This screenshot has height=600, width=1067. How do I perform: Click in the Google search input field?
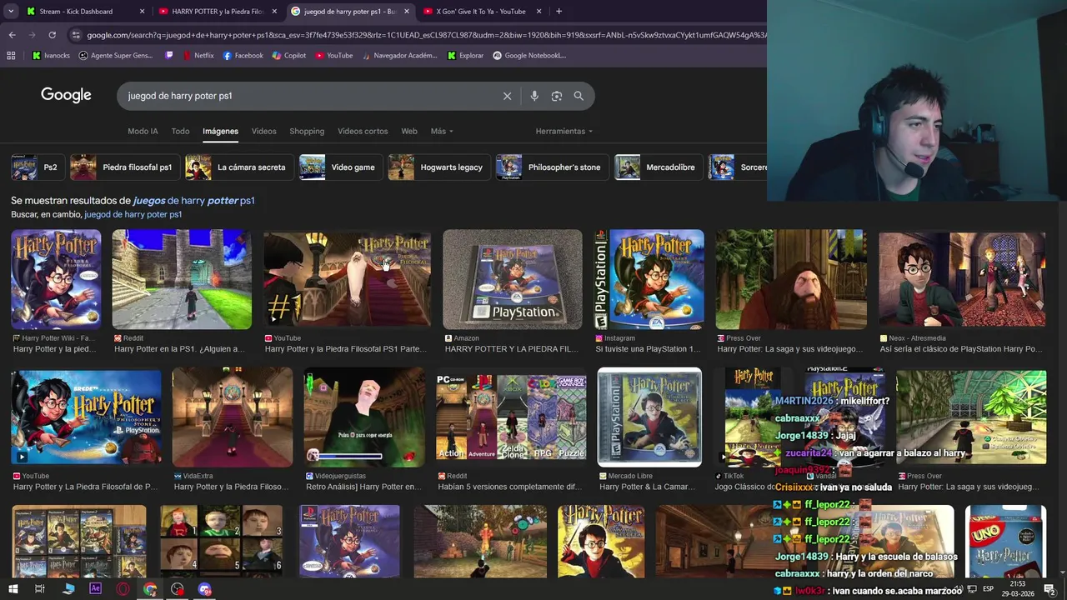[308, 96]
